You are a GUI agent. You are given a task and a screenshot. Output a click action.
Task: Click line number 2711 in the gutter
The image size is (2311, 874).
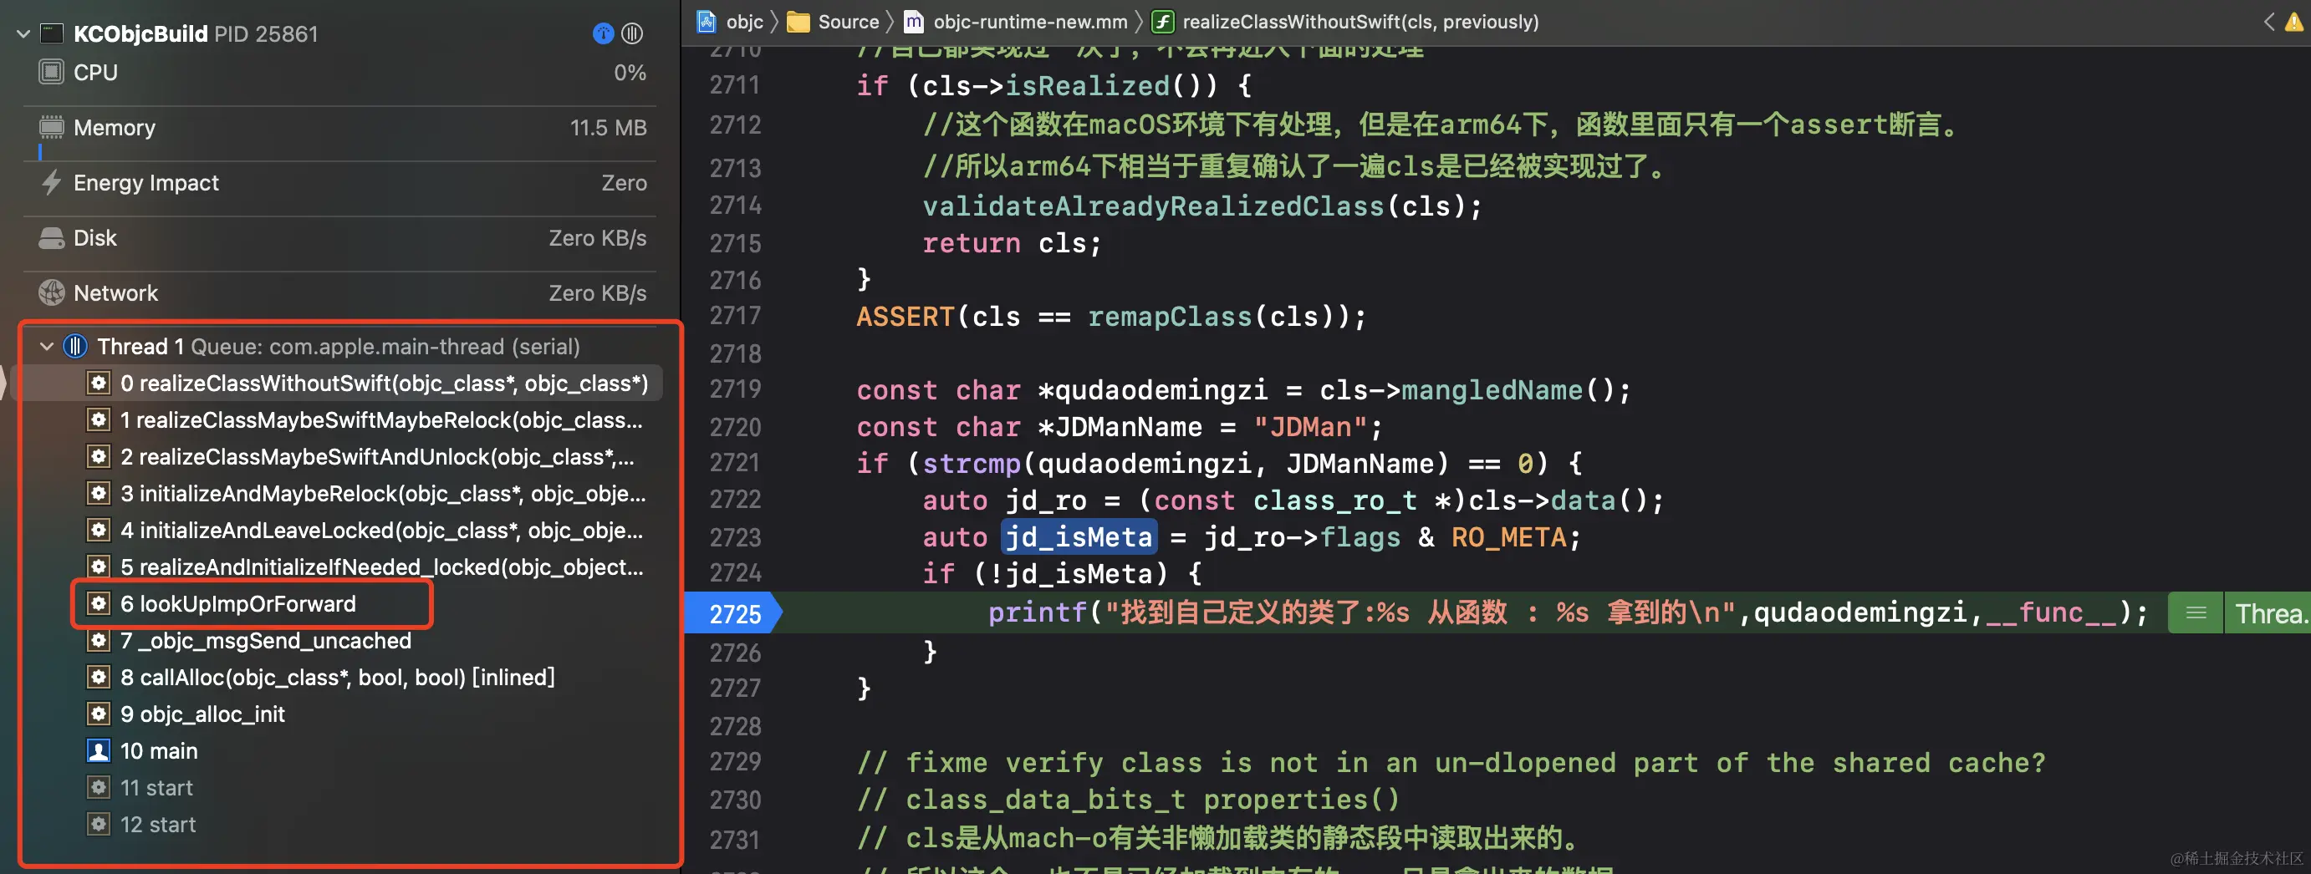[x=735, y=85]
